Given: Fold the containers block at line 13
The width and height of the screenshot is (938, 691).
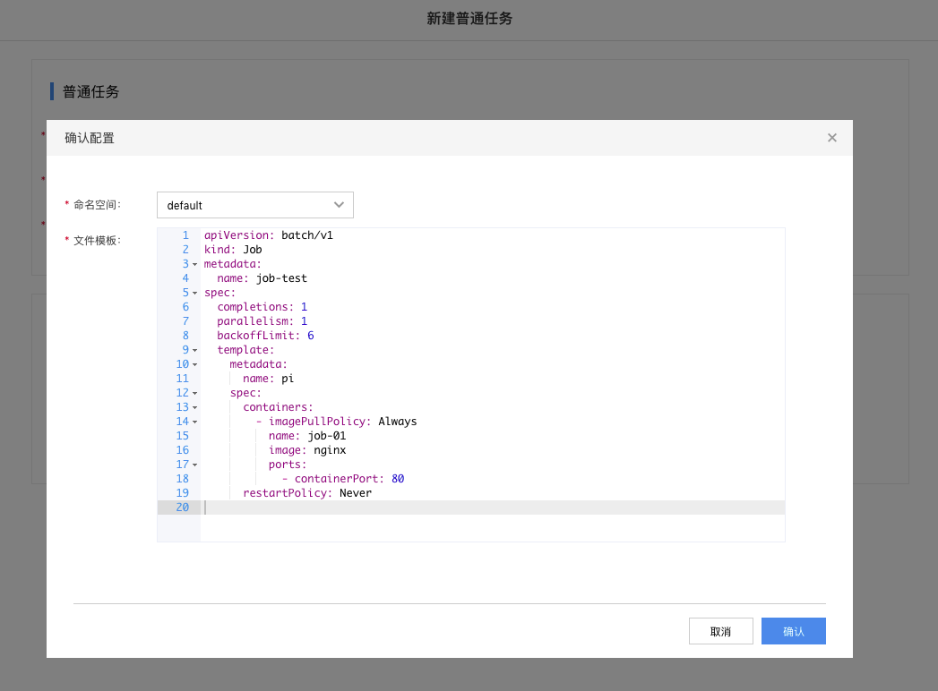Looking at the screenshot, I should click(x=195, y=407).
